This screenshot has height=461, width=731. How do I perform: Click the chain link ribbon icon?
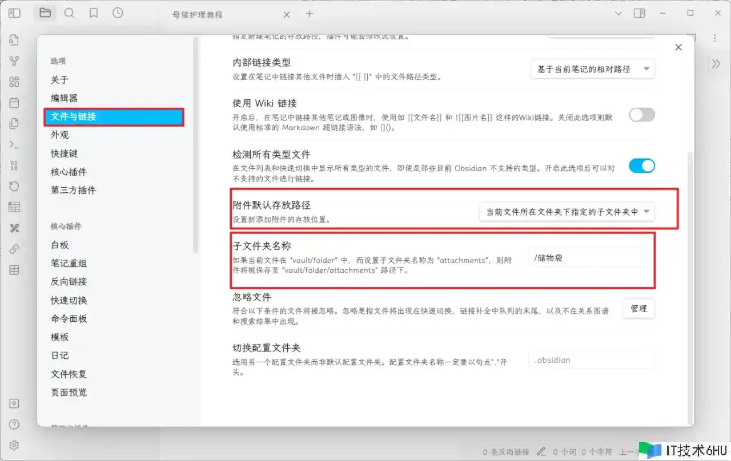14,249
